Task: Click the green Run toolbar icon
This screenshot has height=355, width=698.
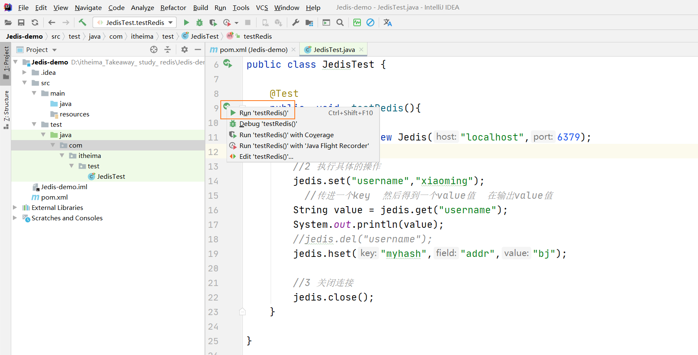Action: tap(186, 22)
